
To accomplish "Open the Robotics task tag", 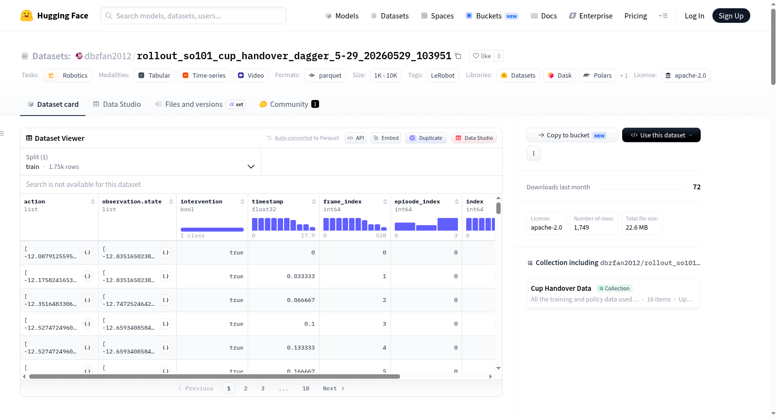I will 68,75.
